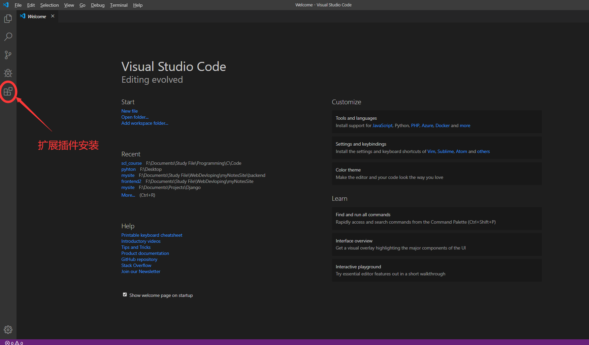
Task: Click Atom keybindings link
Action: (x=461, y=151)
